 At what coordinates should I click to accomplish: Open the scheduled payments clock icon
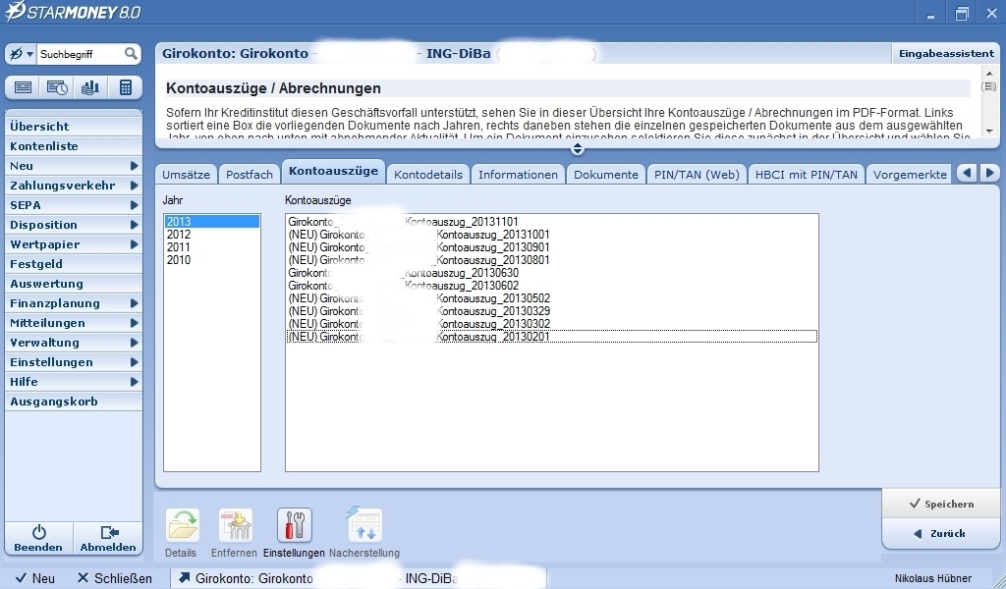click(x=56, y=87)
